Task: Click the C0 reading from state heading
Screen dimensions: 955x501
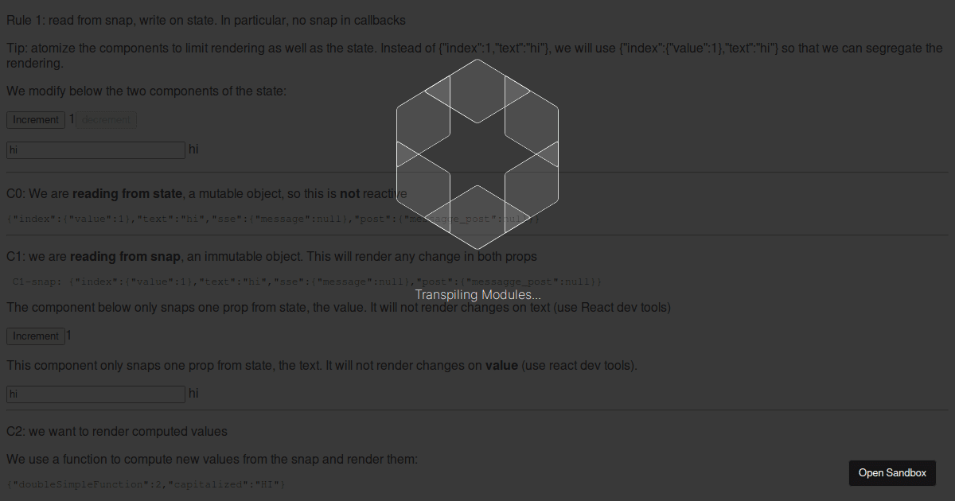Action: (x=207, y=193)
